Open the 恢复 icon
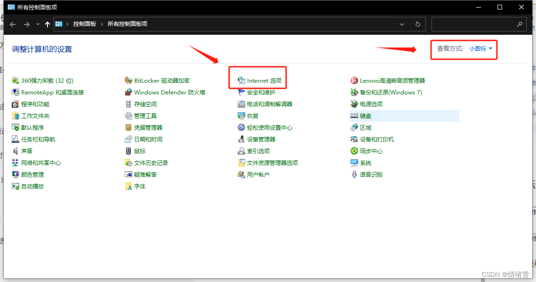The image size is (536, 282). click(x=241, y=116)
